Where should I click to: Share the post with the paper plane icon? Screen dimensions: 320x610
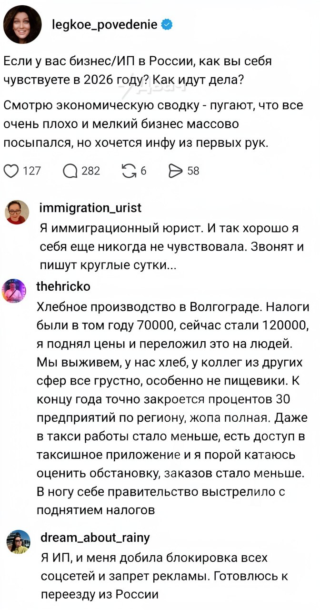[176, 171]
